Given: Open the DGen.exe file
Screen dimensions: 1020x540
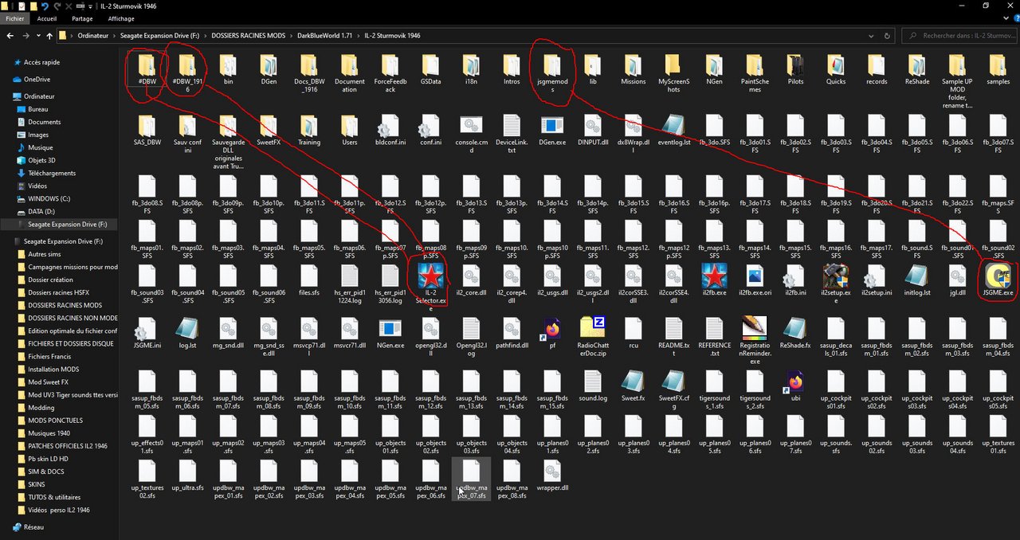Looking at the screenshot, I should 552,130.
